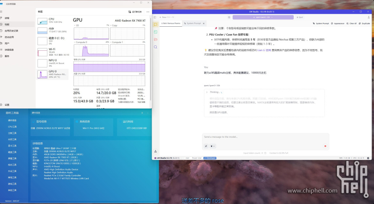Select Wi-Fi in the performance list
The width and height of the screenshot is (374, 204).
point(52,52)
